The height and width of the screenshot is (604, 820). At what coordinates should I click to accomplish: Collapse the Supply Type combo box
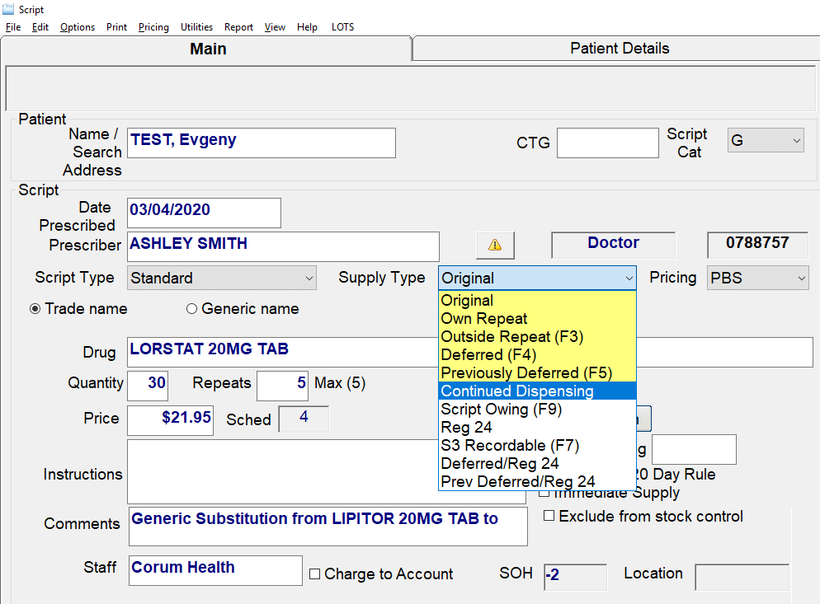(x=628, y=279)
